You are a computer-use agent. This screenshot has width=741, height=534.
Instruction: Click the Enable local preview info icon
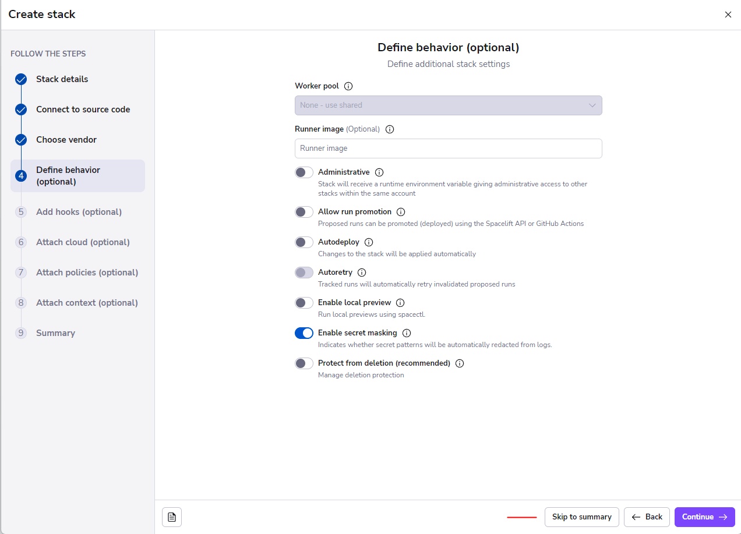[400, 303]
